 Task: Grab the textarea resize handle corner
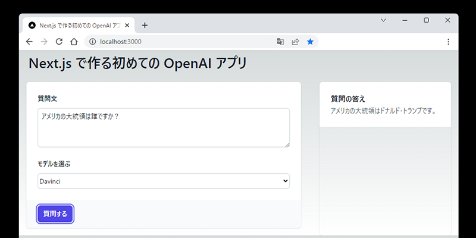(287, 145)
